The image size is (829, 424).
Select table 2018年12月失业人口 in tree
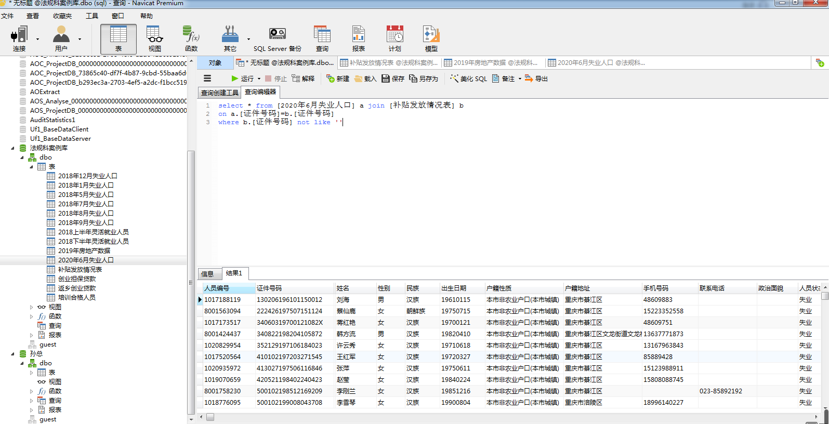pos(87,176)
